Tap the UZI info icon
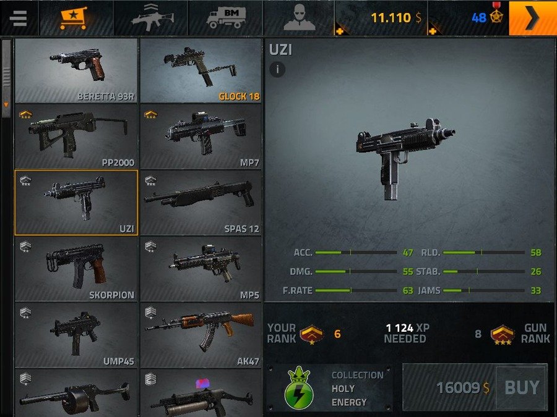This screenshot has height=417, width=557. (277, 69)
